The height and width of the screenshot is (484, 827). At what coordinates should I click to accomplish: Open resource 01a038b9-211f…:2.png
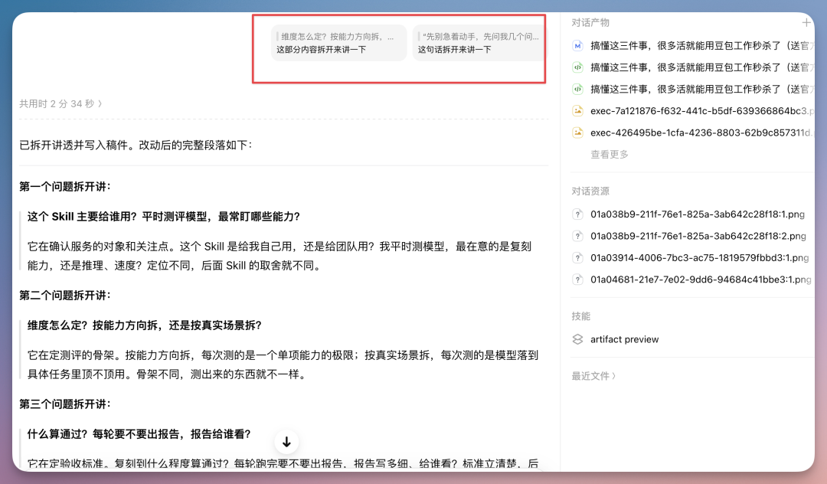[x=698, y=236]
